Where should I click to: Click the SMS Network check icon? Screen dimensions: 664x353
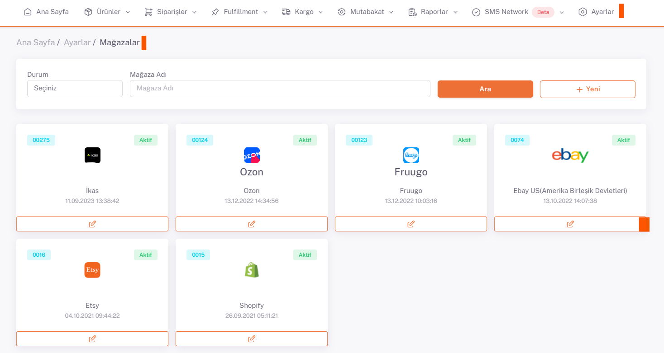coord(476,12)
